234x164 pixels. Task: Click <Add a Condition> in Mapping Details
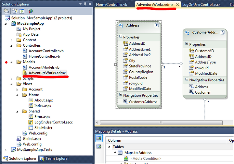146,158
